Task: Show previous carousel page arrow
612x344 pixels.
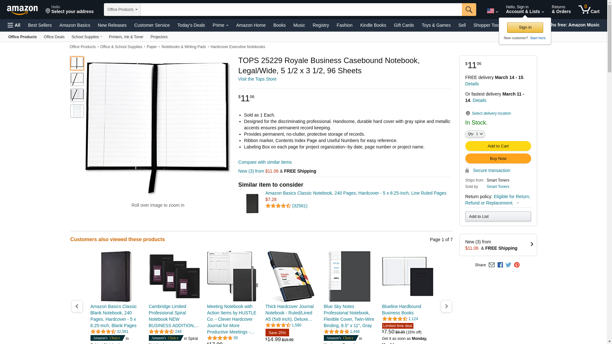Action: [77, 306]
